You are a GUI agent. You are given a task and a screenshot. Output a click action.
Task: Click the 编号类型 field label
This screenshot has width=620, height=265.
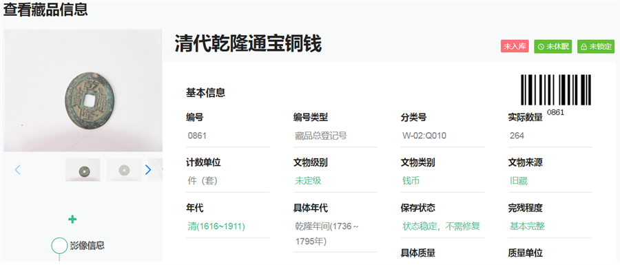(x=311, y=117)
